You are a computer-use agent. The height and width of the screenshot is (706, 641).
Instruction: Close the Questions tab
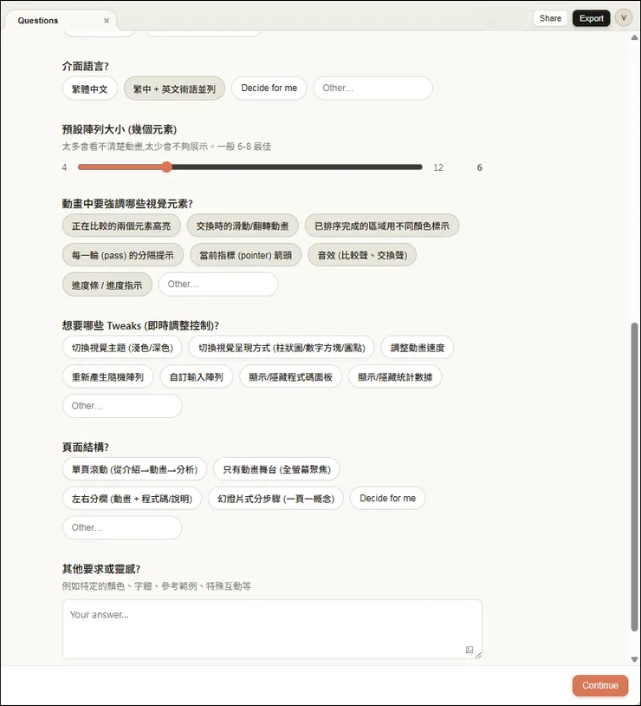tap(107, 21)
